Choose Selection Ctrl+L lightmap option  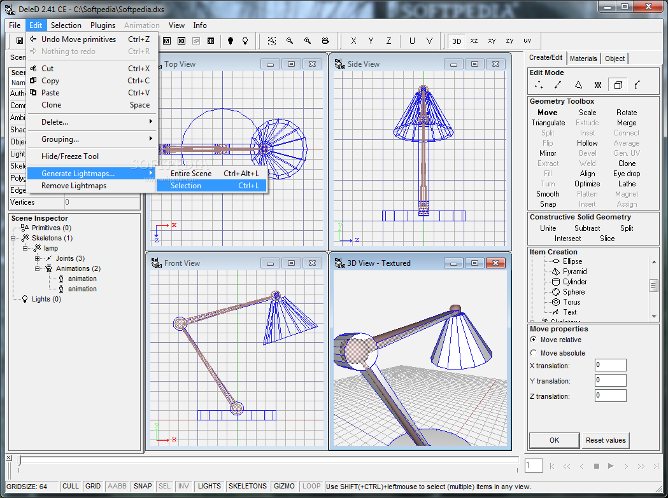[211, 186]
